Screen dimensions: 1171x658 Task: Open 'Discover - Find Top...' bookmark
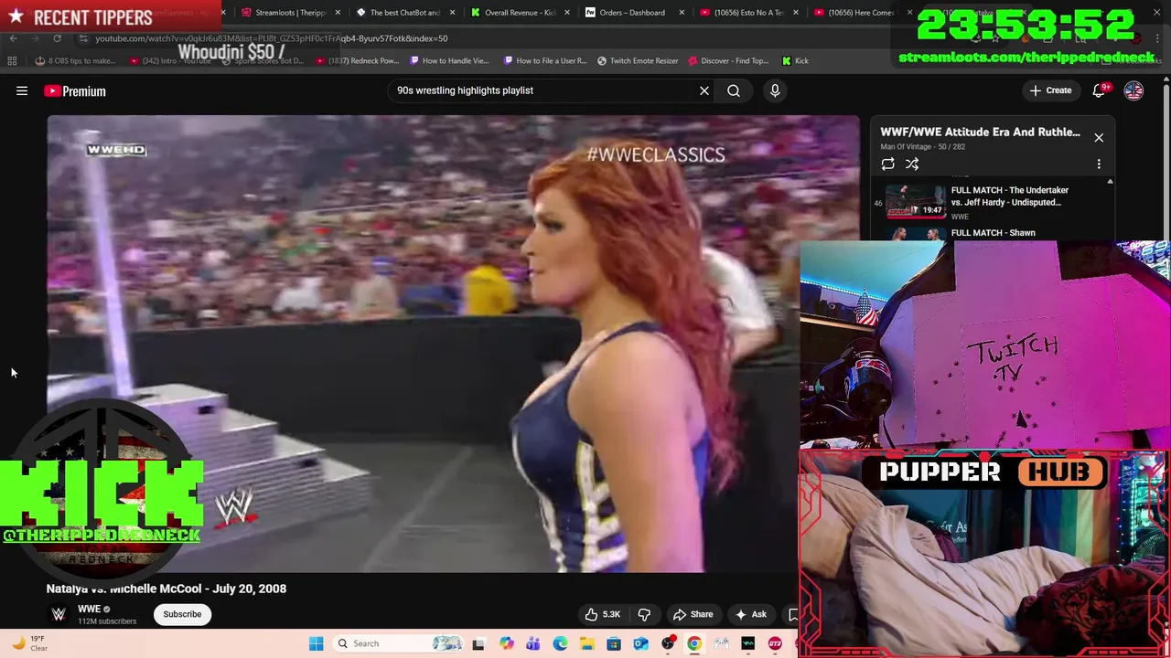(x=727, y=60)
